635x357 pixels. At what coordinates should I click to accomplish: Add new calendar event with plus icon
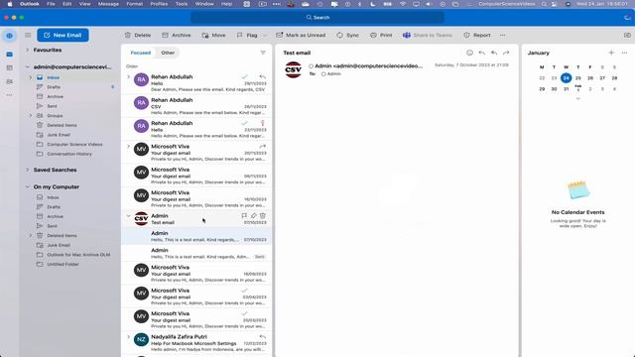coord(611,53)
